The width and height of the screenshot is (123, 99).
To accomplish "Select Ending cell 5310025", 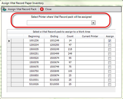I will pyautogui.click(x=54, y=80).
